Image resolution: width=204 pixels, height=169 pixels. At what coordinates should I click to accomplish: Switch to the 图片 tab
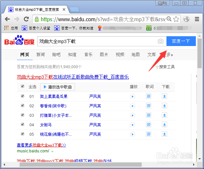coord(104,54)
